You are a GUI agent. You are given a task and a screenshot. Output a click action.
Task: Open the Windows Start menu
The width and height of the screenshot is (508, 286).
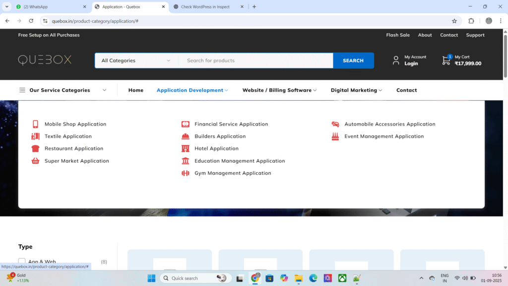pyautogui.click(x=151, y=278)
